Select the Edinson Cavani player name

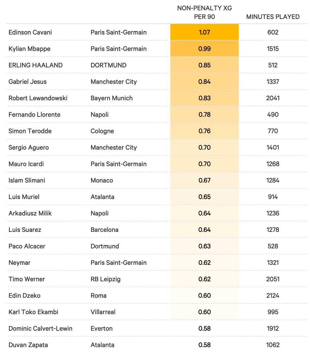(30, 32)
